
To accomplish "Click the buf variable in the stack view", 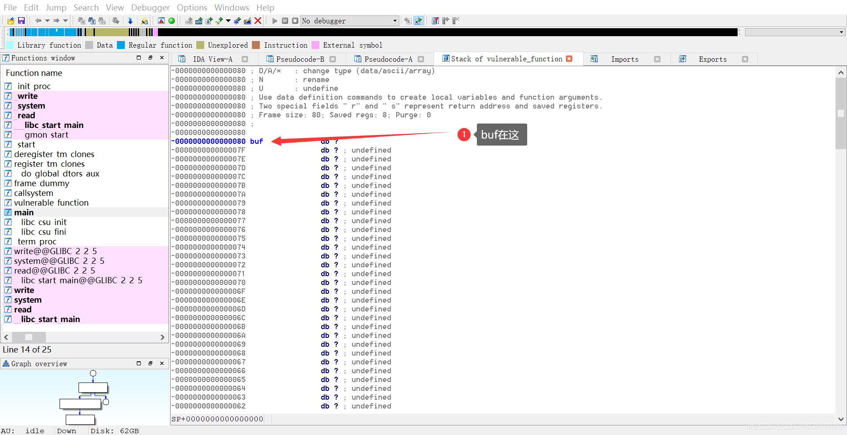I will [256, 141].
